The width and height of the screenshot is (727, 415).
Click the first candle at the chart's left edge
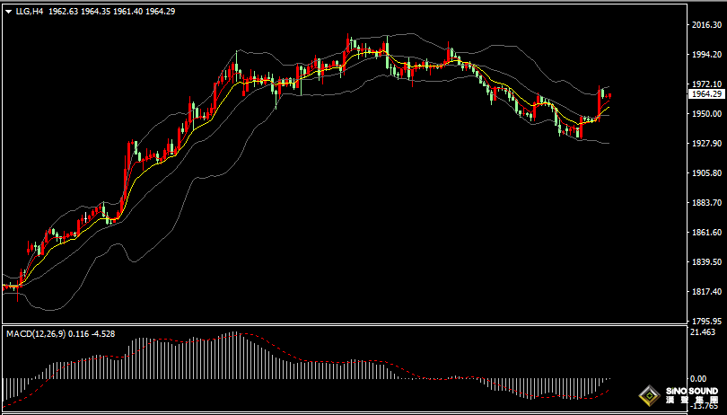pos(5,287)
